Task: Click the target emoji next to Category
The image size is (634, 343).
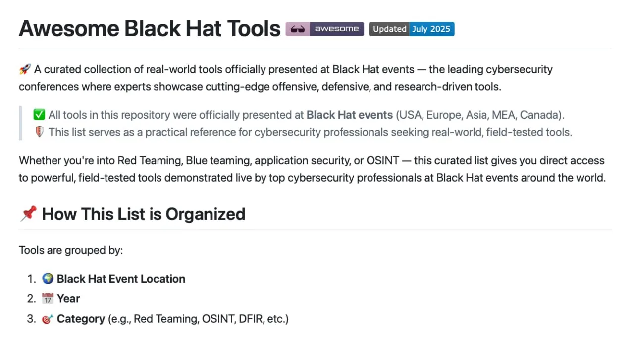Action: click(48, 319)
